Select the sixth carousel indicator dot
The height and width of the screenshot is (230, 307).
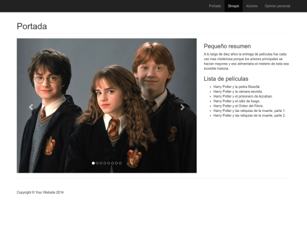point(113,163)
